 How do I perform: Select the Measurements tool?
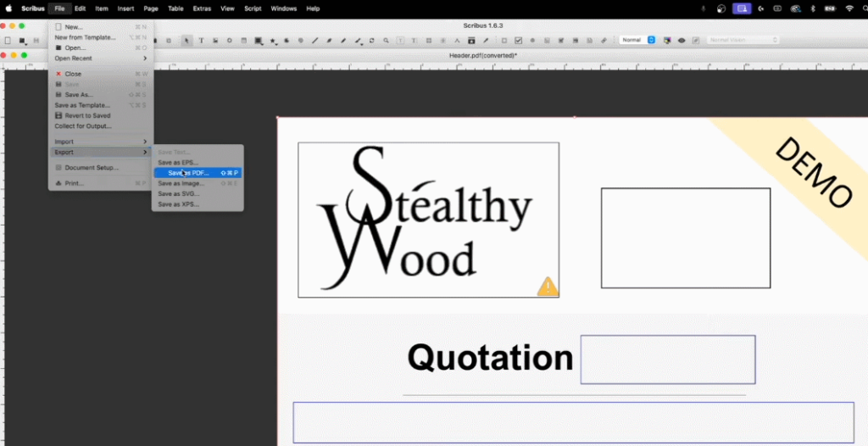click(x=457, y=41)
